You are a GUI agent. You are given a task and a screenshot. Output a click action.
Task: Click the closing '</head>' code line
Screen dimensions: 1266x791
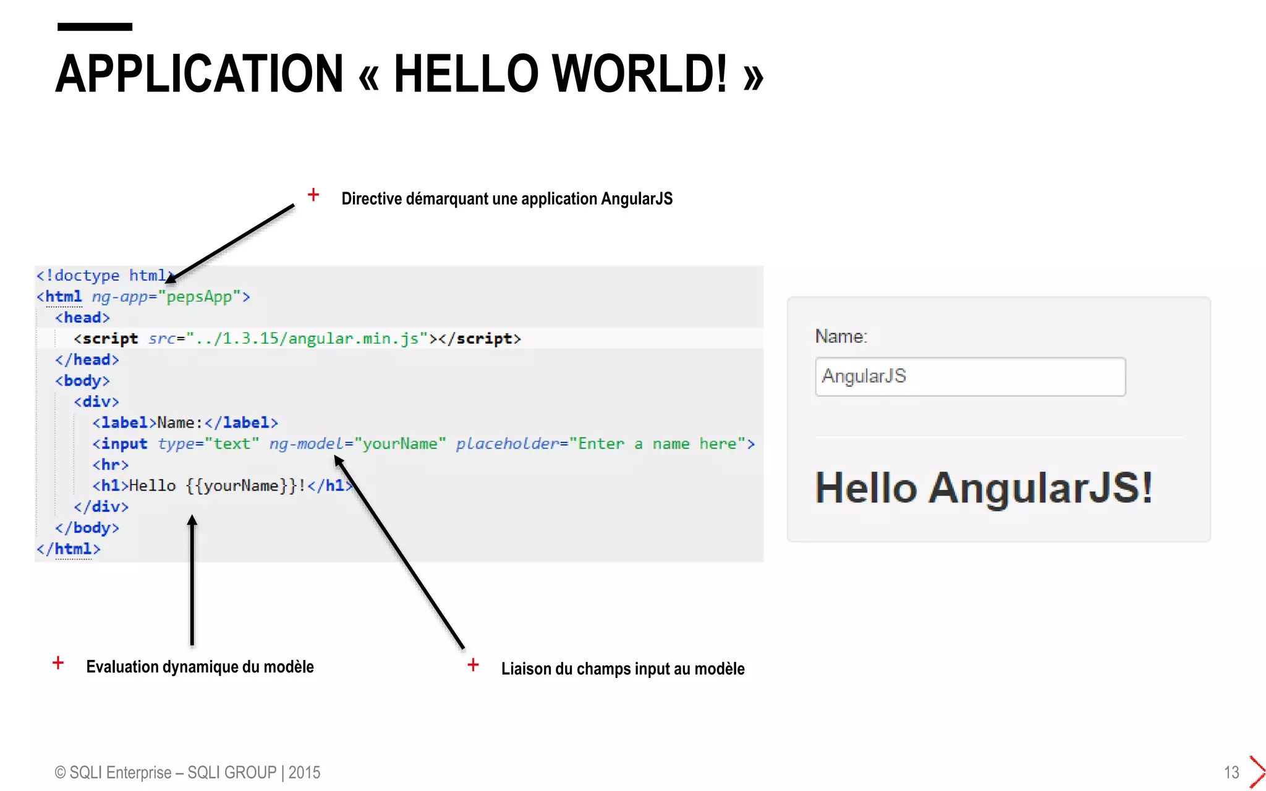click(x=87, y=360)
